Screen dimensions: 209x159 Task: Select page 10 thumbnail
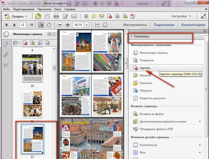click(x=32, y=68)
